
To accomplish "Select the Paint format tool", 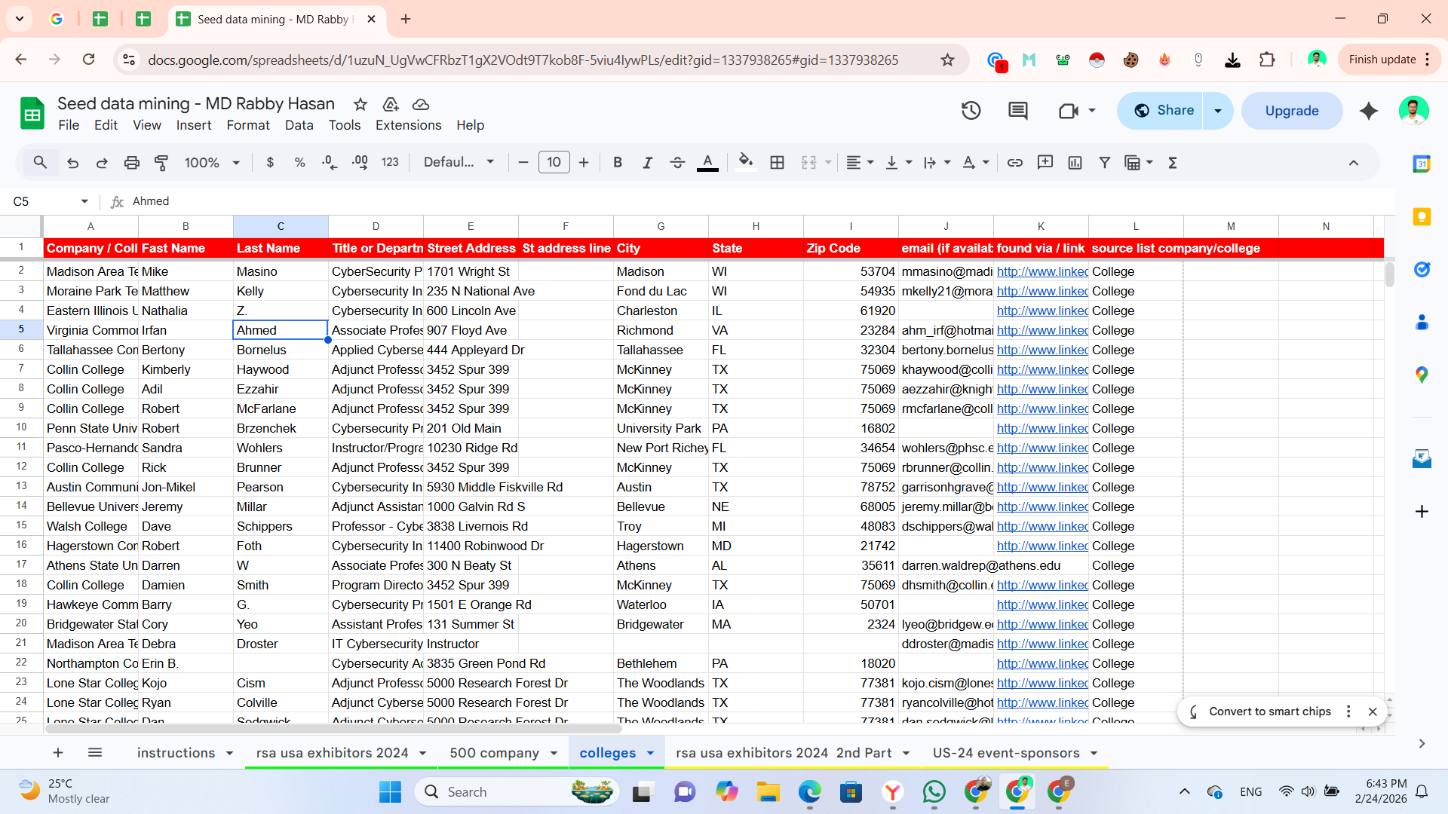I will click(x=161, y=162).
